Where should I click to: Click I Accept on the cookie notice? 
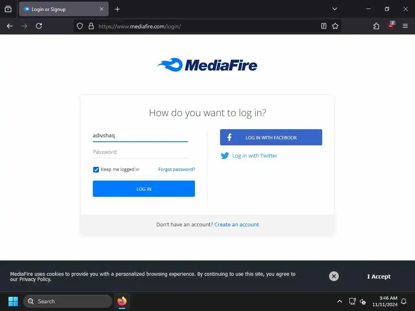pyautogui.click(x=379, y=276)
